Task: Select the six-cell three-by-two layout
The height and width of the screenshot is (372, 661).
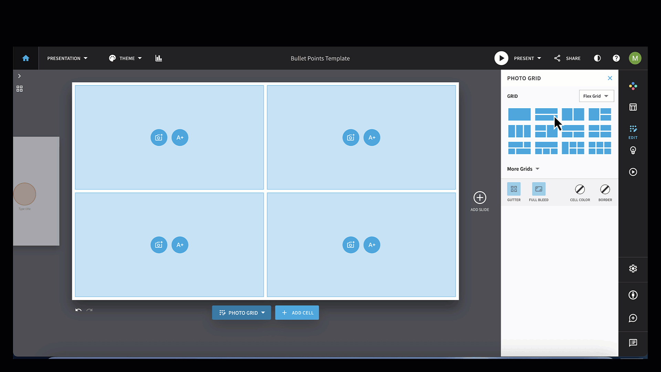Action: (600, 148)
